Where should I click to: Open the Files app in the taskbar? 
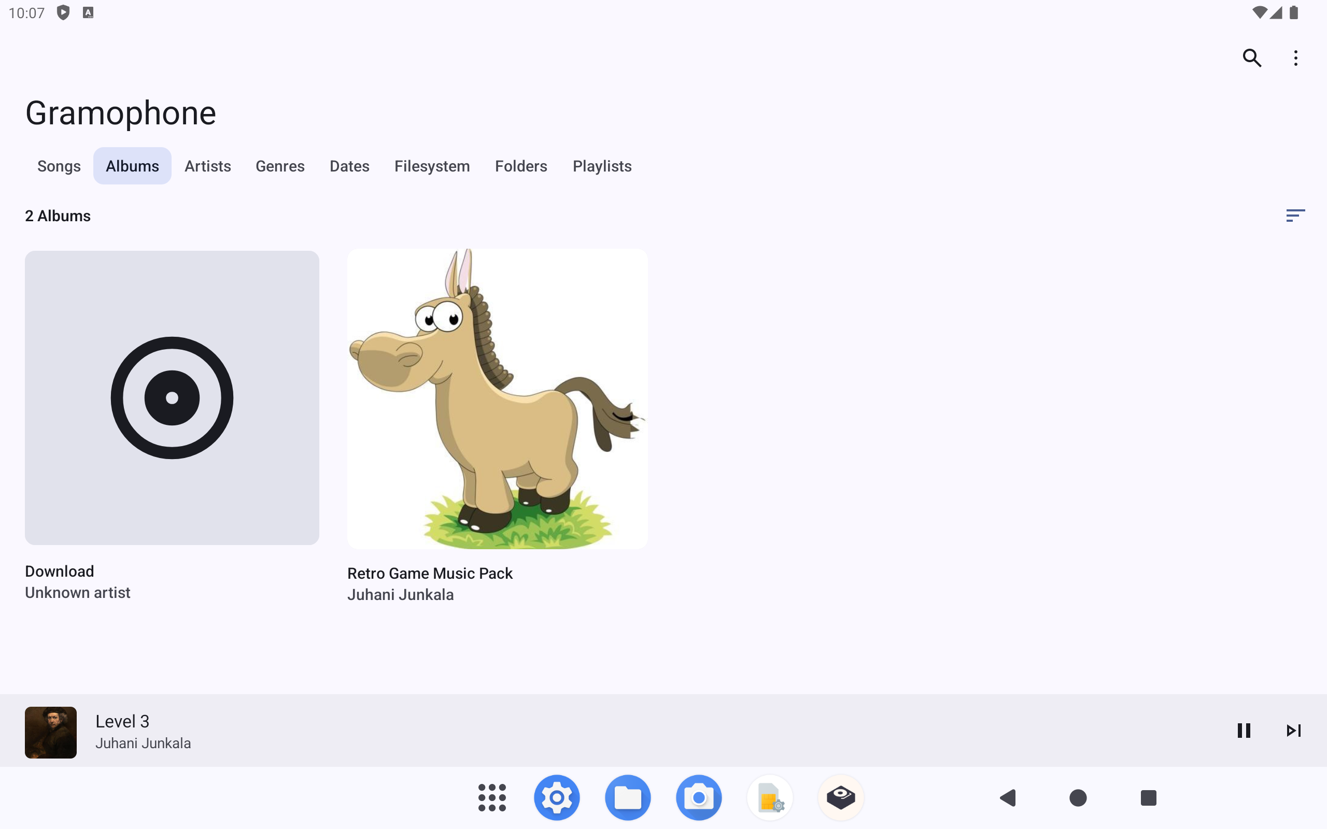627,797
